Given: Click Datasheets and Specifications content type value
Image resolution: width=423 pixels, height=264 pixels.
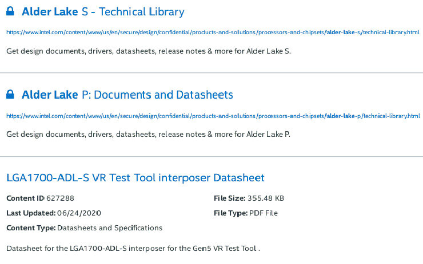Looking at the screenshot, I should click(x=110, y=228).
